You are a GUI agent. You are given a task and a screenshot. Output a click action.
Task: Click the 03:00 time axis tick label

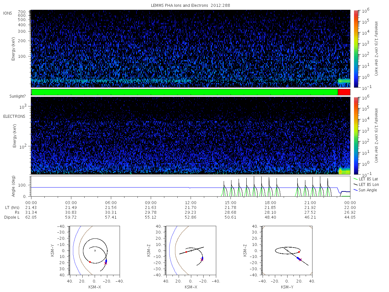(71, 202)
